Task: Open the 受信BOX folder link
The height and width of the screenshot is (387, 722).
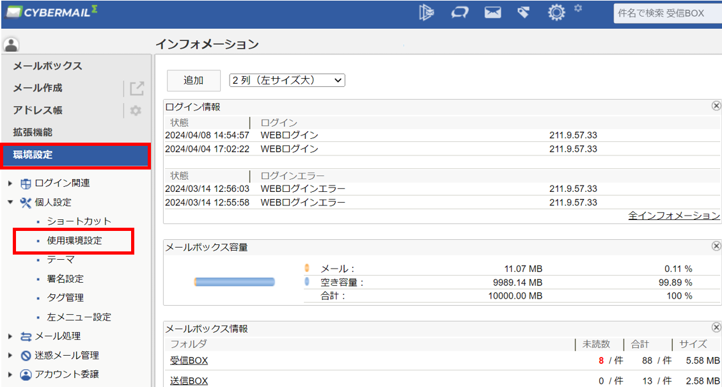Action: tap(187, 361)
